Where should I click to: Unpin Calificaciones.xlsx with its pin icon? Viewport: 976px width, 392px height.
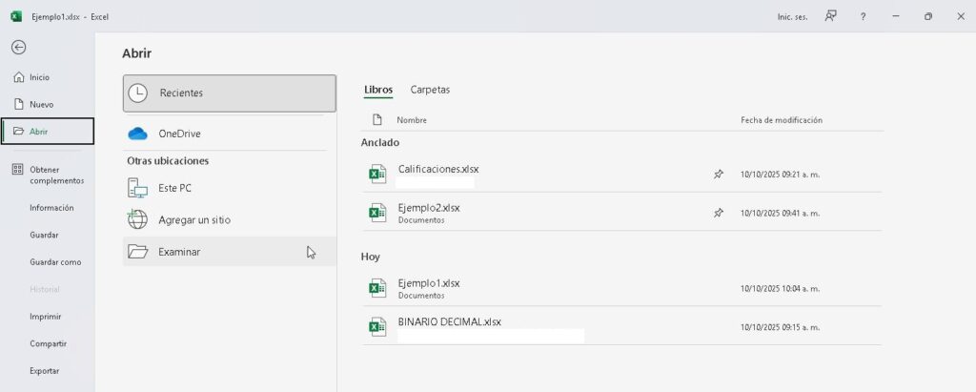point(719,175)
